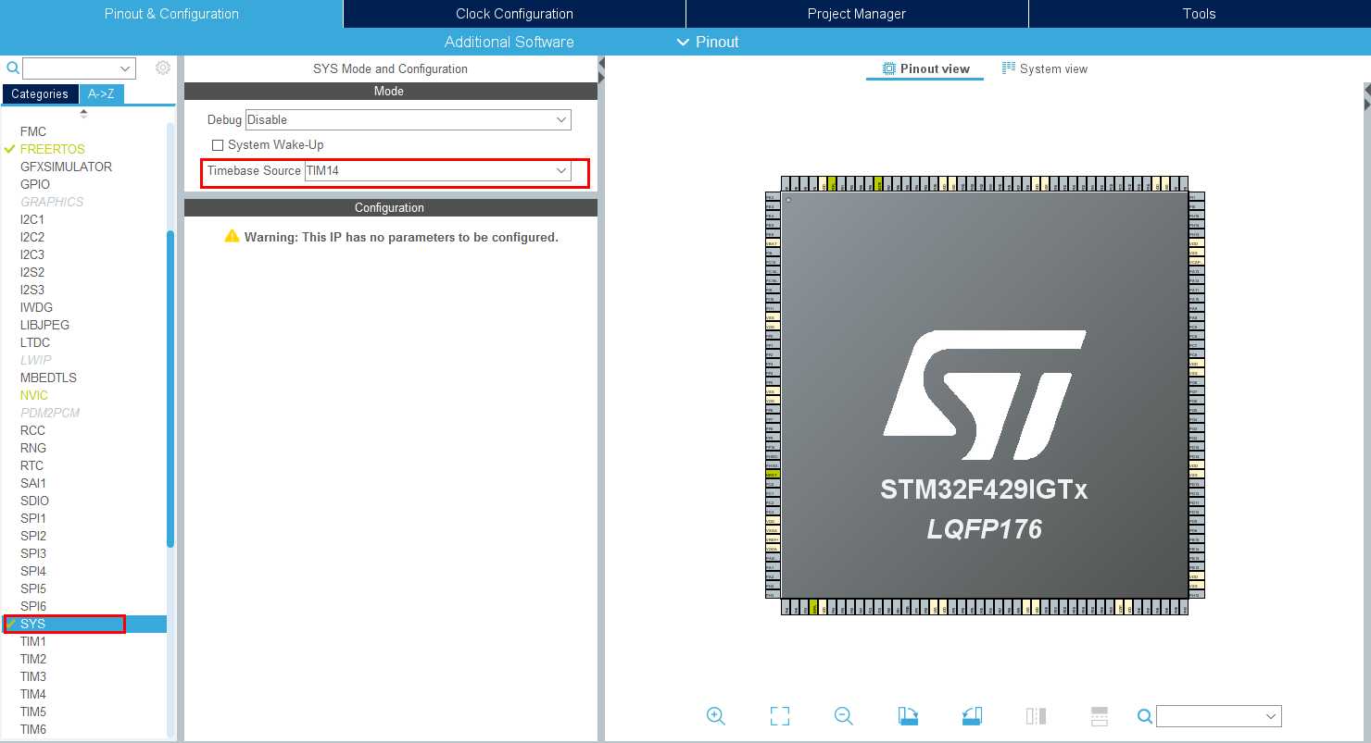Image resolution: width=1371 pixels, height=743 pixels.
Task: Select SPI4 in the peripheral list
Action: (32, 571)
